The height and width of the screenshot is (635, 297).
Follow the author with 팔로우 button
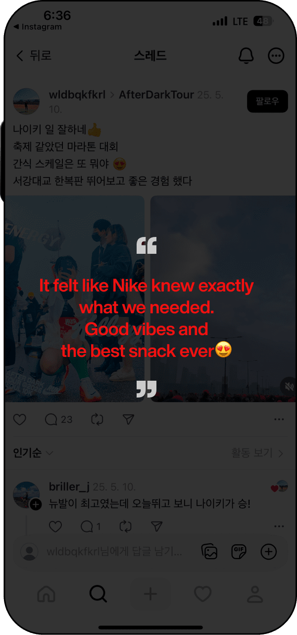(267, 102)
